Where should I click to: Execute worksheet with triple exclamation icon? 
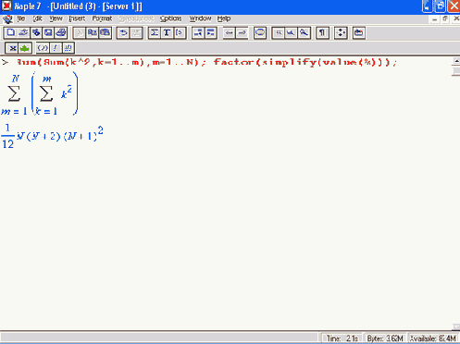pyautogui.click(x=68, y=48)
